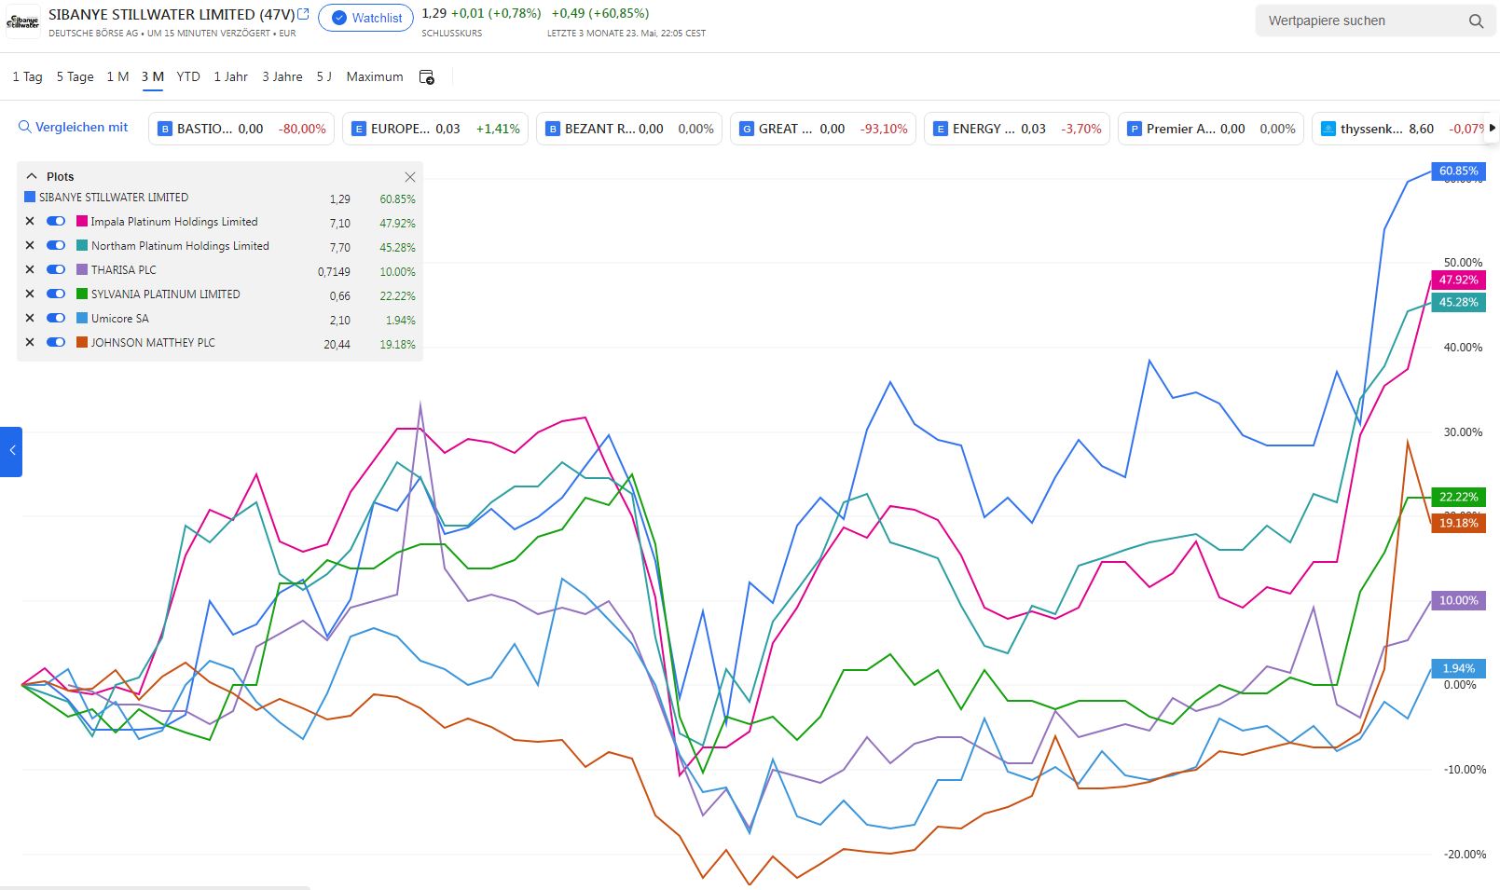This screenshot has height=890, width=1500.
Task: Toggle visibility of SYLVANIA PLATINUM LIMITED plot
Action: tap(56, 294)
